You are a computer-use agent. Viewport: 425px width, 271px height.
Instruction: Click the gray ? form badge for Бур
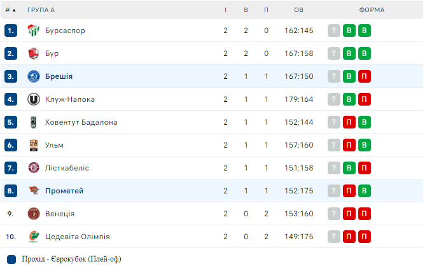334,53
